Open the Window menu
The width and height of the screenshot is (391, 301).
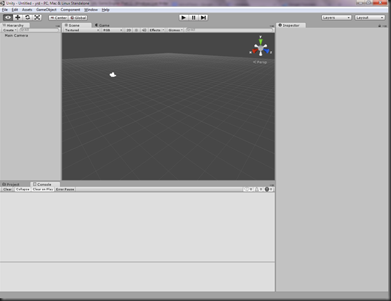click(90, 10)
